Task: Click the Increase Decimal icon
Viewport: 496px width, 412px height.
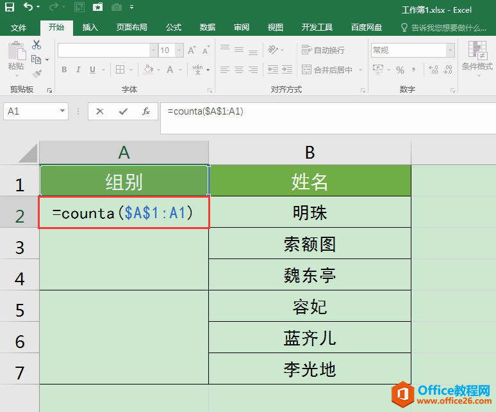Action: (x=433, y=70)
